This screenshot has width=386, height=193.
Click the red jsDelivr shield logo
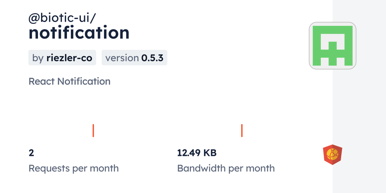tap(332, 155)
